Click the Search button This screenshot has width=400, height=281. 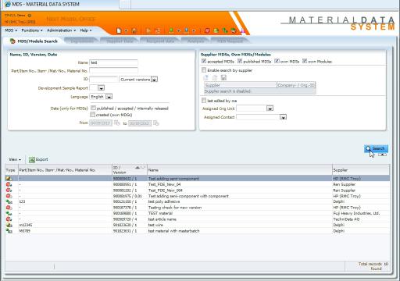tap(376, 148)
